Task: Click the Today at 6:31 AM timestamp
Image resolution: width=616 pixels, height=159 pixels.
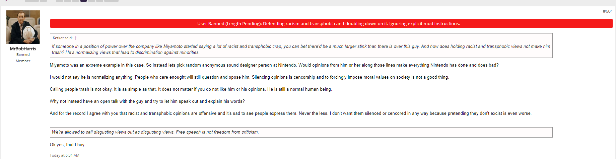Action: tap(65, 155)
